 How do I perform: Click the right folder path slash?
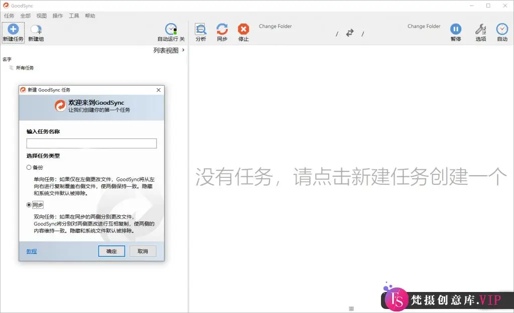362,34
